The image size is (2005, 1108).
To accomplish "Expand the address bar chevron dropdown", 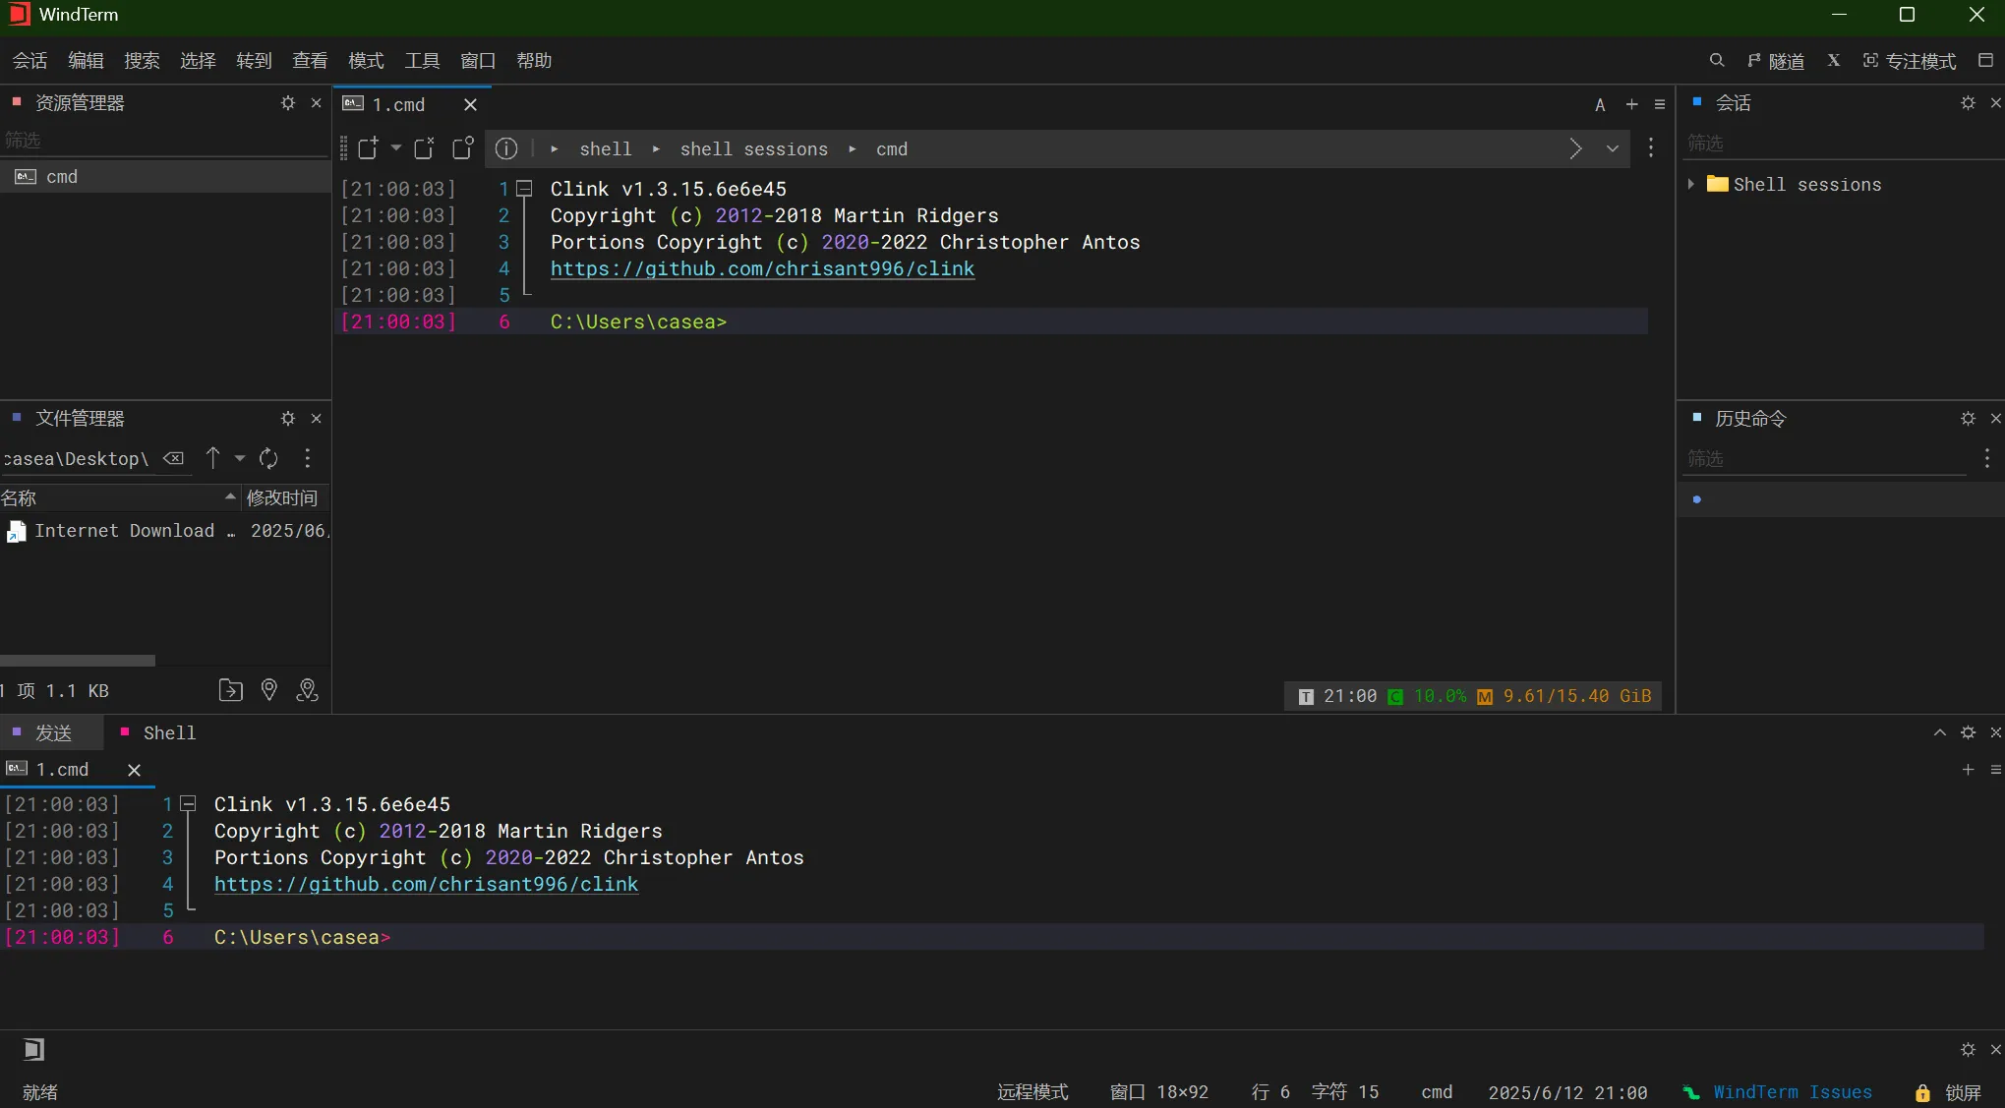I will point(1613,148).
